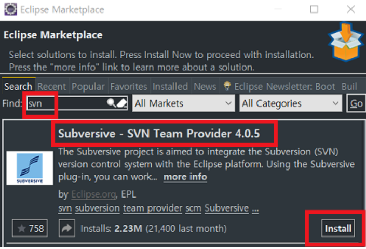Switch to the Search tab
This screenshot has height=249, width=366.
(x=18, y=86)
